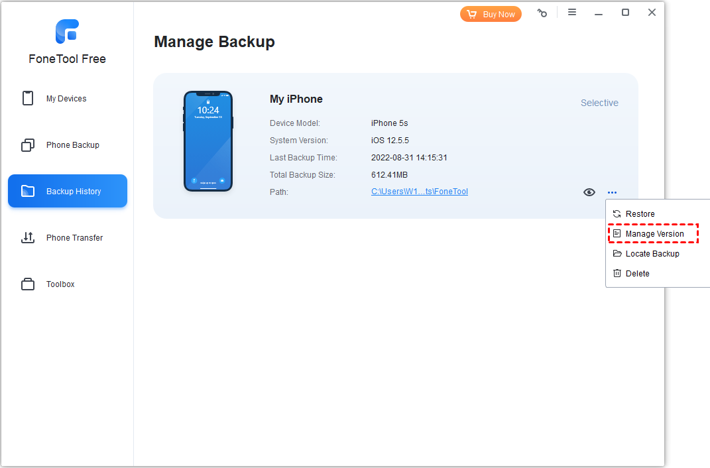The image size is (710, 468).
Task: Click the Phone Backup icon
Action: [28, 145]
